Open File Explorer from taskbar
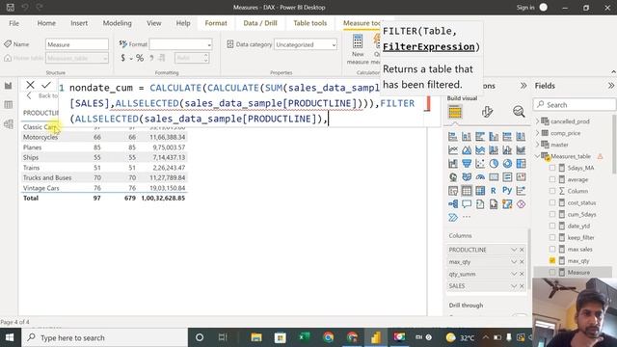 tap(256, 337)
